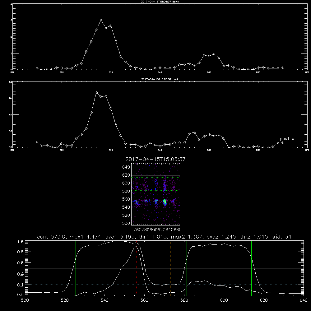
Task: Click the left green dashed line in dawn plot
Action: (99, 38)
